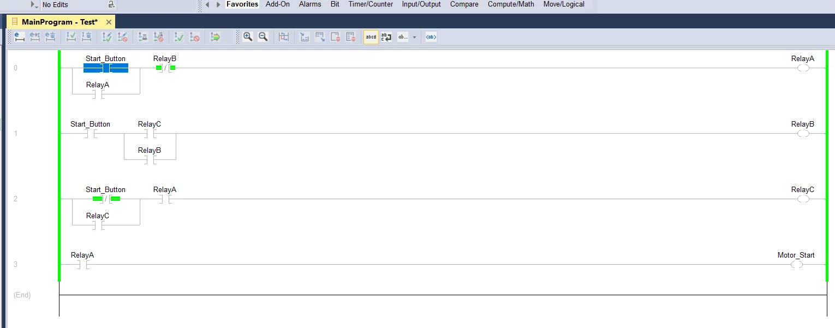
Task: Open the Input/Output instruction tab
Action: pos(421,4)
